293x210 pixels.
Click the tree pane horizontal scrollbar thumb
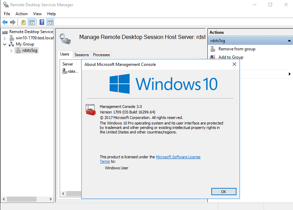click(x=22, y=199)
